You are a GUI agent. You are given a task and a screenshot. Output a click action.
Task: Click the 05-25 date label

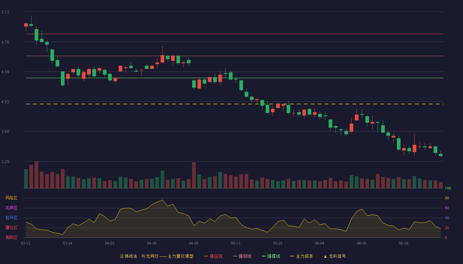click(x=277, y=243)
